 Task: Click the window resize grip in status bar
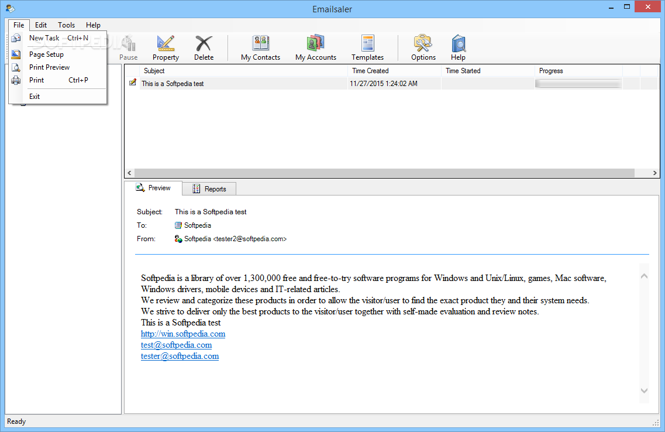656,423
